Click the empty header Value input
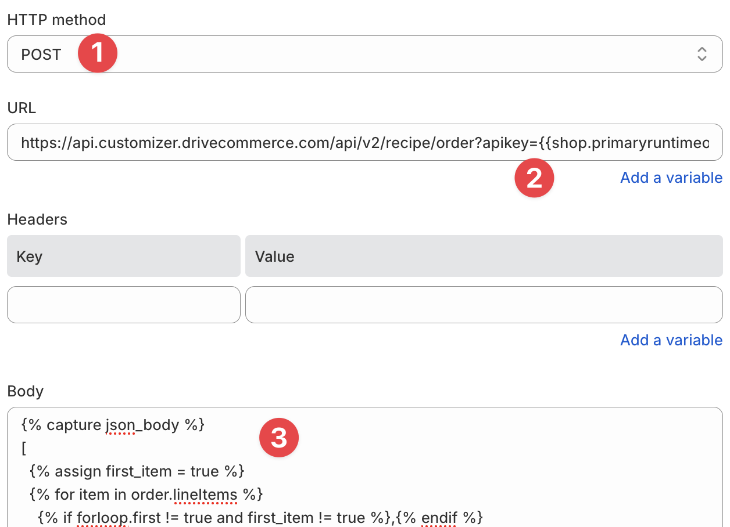The image size is (730, 527). (484, 305)
